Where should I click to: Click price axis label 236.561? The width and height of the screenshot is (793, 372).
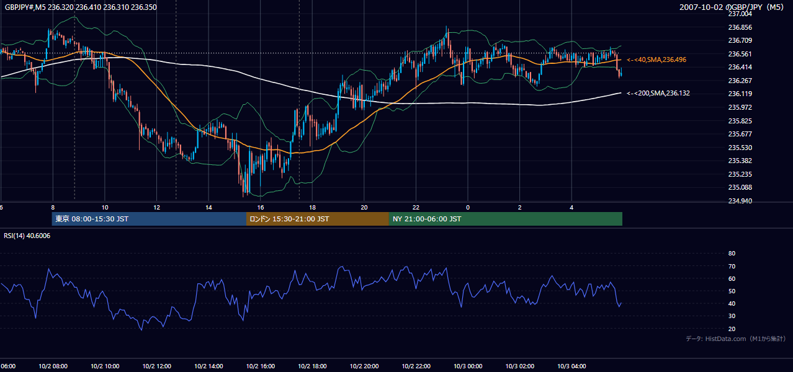740,54
